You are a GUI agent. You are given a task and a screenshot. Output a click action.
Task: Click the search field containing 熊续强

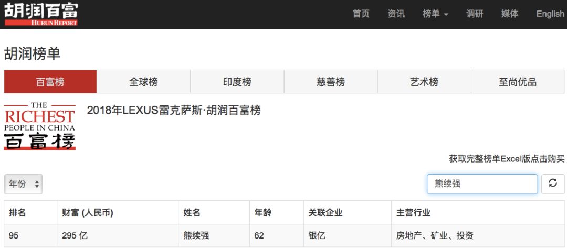(x=482, y=183)
